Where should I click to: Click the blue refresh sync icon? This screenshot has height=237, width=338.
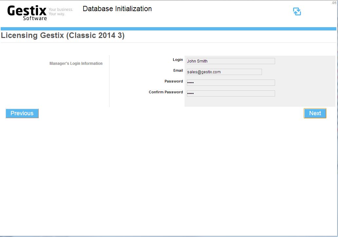click(x=297, y=11)
